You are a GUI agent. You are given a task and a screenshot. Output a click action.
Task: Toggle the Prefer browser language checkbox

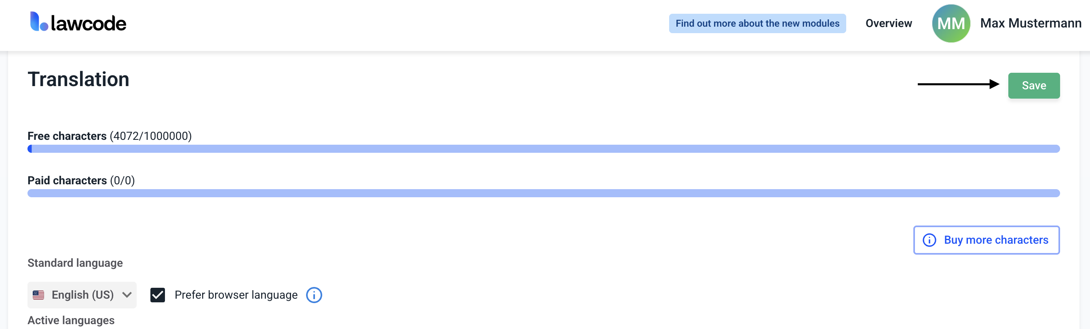[x=157, y=295]
